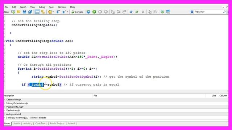Click the Compile button

[x=77, y=12]
